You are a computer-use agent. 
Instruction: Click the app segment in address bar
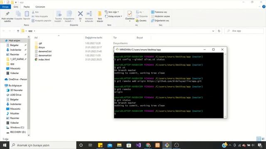30,31
